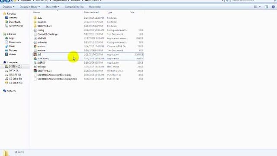Click the folder icon in details pane
The width and height of the screenshot is (277, 156).
point(6,153)
